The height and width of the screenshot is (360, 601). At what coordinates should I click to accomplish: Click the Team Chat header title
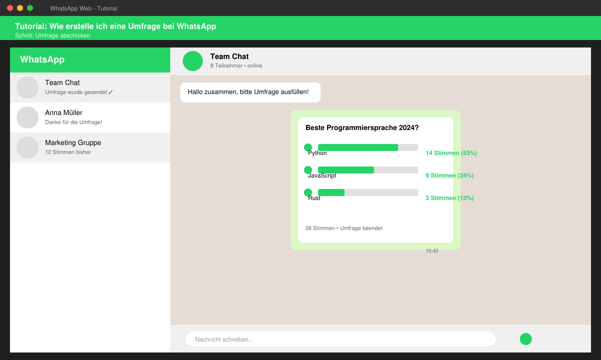click(x=229, y=56)
